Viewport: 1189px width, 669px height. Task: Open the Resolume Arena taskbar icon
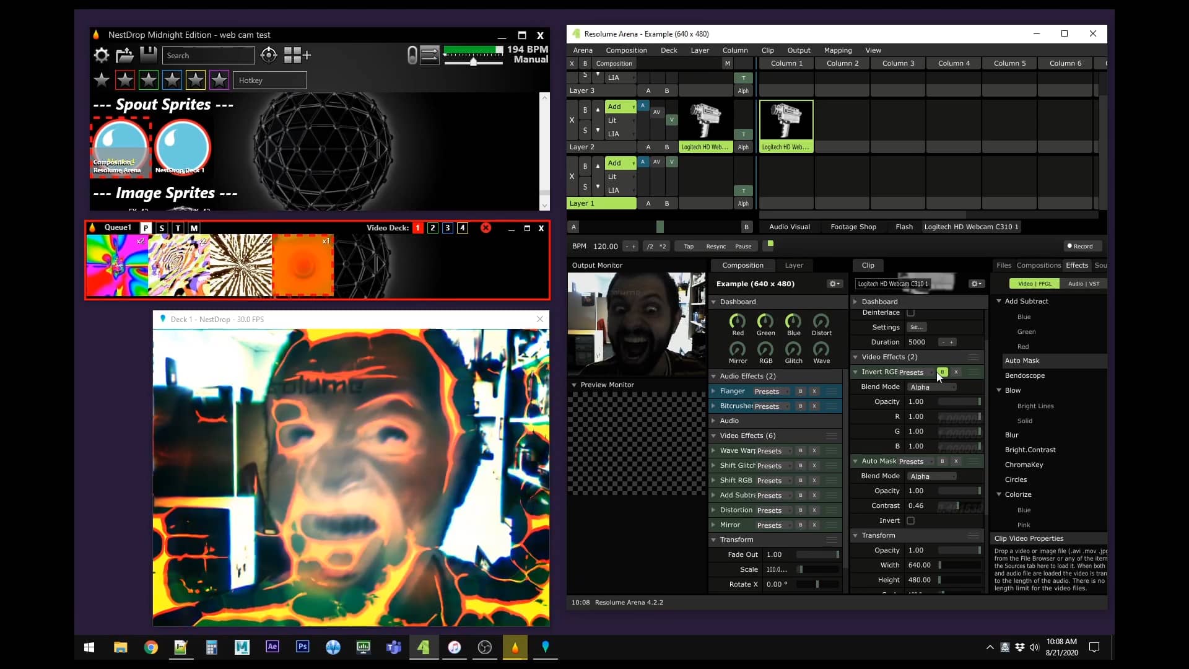424,647
